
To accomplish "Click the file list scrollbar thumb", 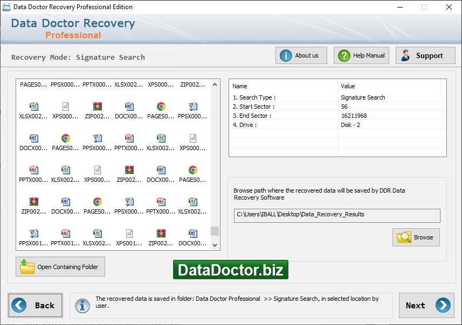I will click(215, 231).
